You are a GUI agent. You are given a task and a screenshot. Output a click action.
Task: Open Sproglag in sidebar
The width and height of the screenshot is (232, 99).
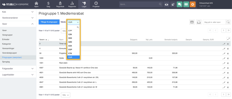click(6, 62)
